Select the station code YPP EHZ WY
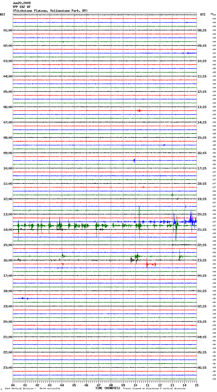Viewport: 217px width, 392px height. coord(21,7)
